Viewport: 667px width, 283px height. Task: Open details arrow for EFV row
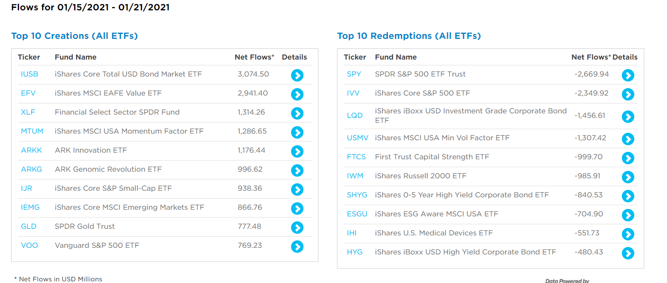297,94
